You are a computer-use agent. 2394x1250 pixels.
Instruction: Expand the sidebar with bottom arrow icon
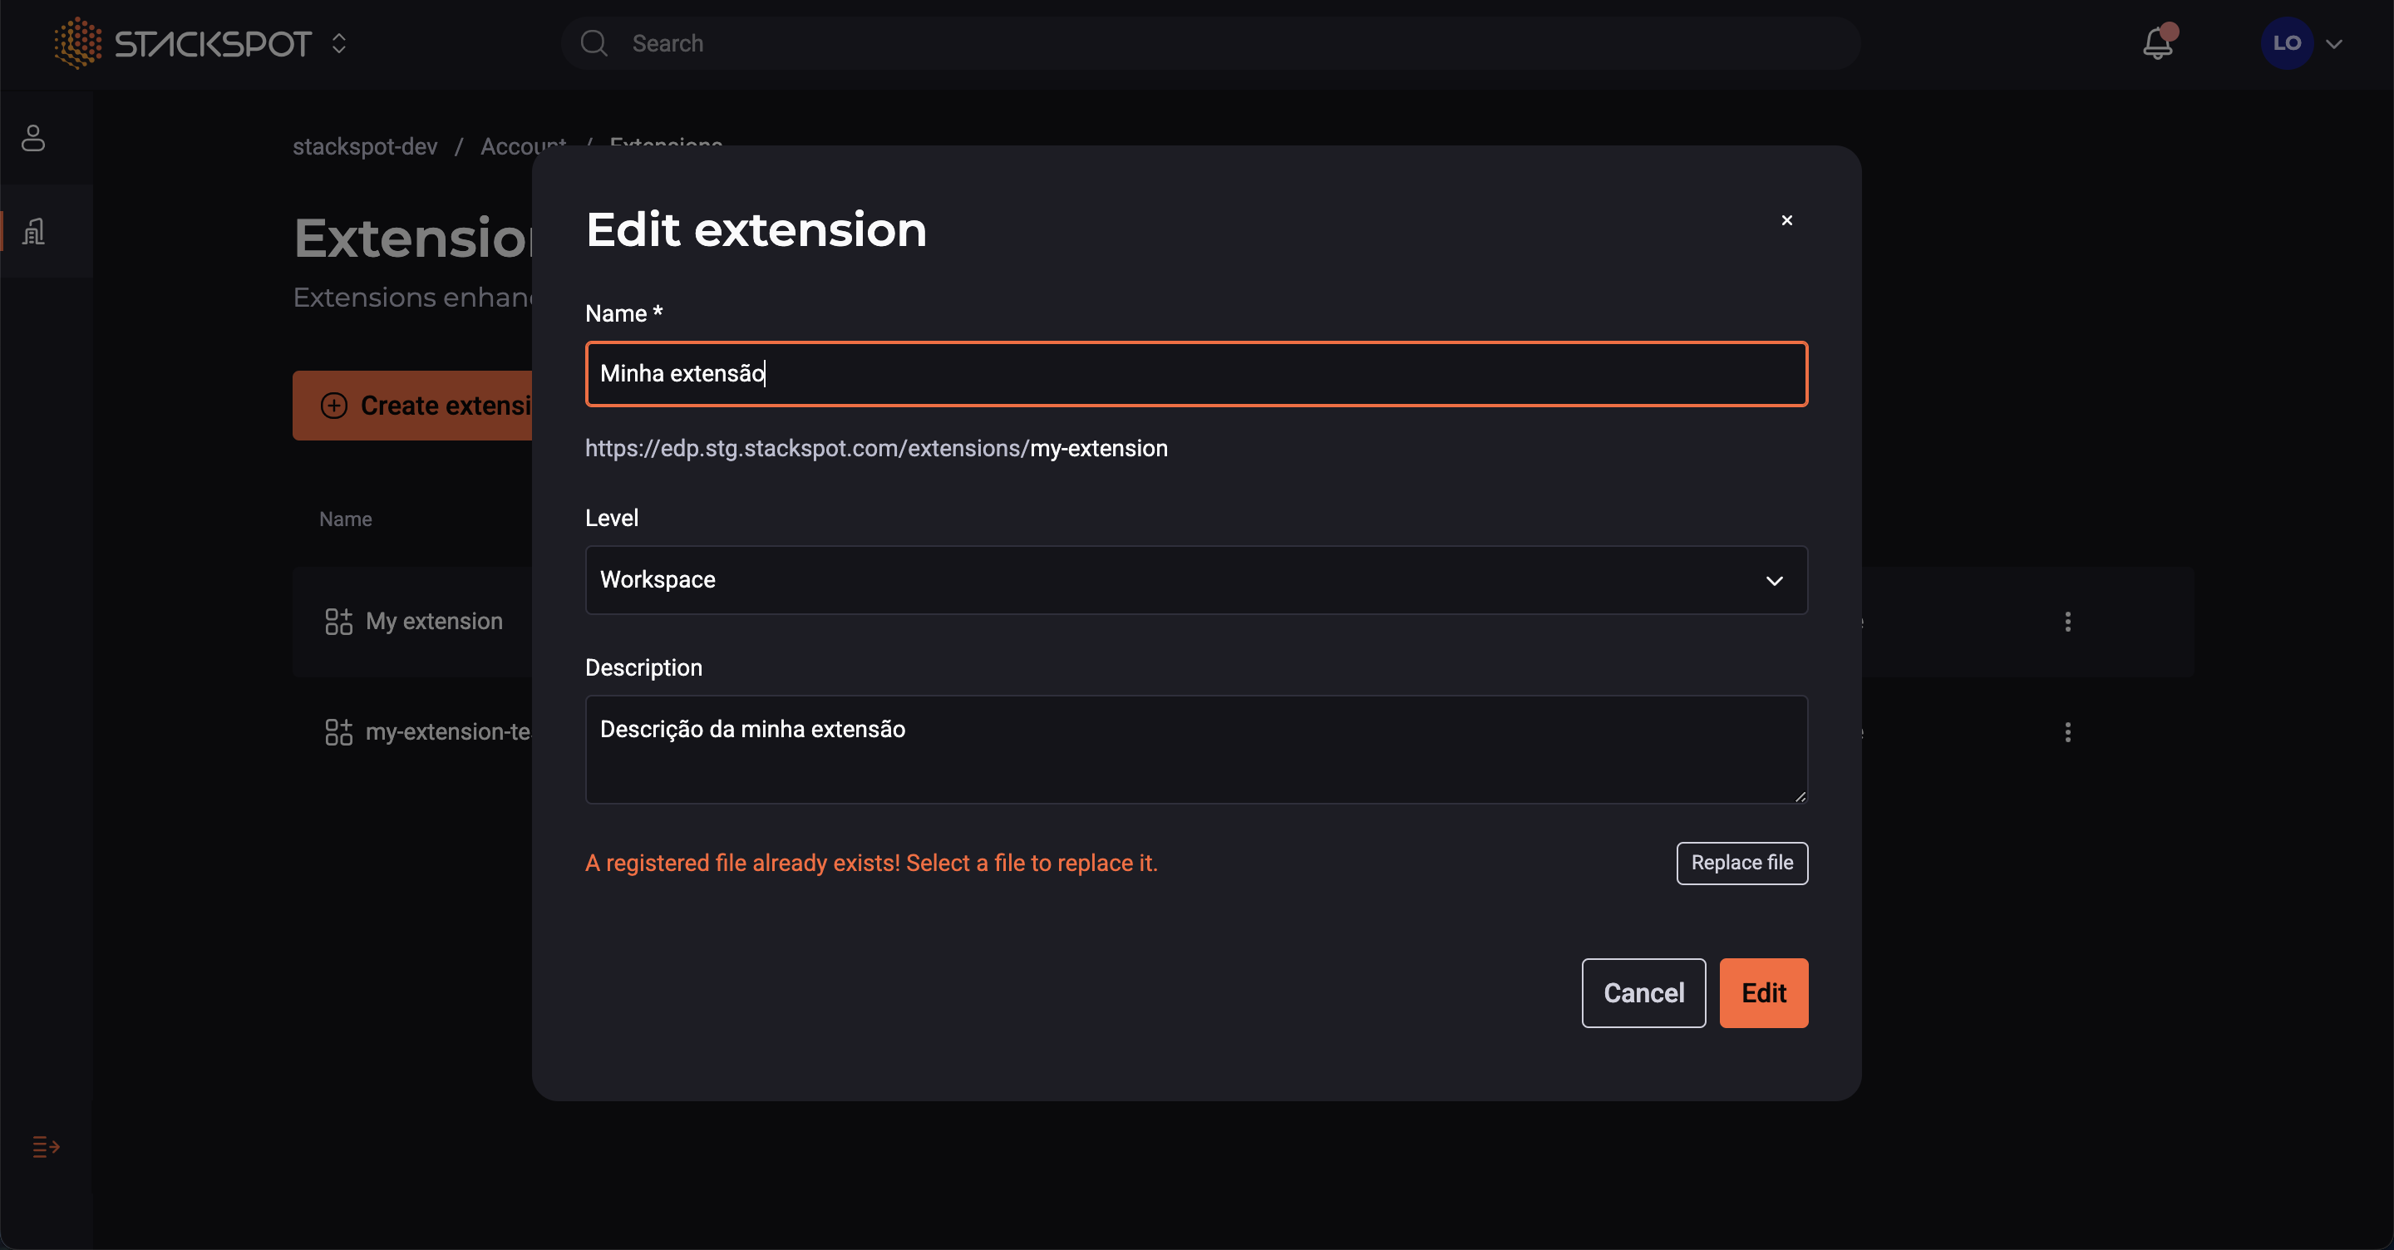pos(46,1147)
